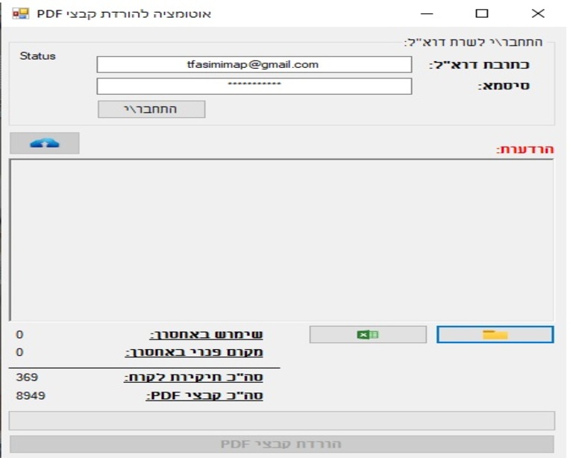The height and width of the screenshot is (458, 570).
Task: Click inside the empty messages log area
Action: (x=282, y=240)
